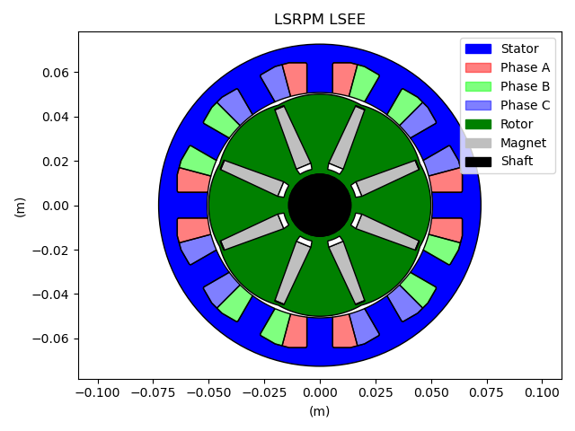This screenshot has height=431, width=575.
Task: Click the x-axis tick label −0.050
Action: point(208,392)
